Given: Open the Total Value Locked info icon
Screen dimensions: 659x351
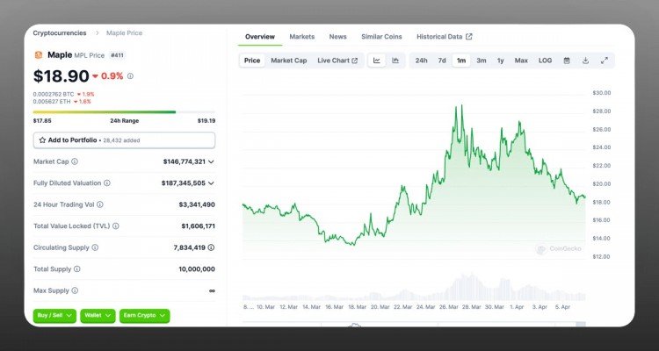Looking at the screenshot, I should [116, 226].
